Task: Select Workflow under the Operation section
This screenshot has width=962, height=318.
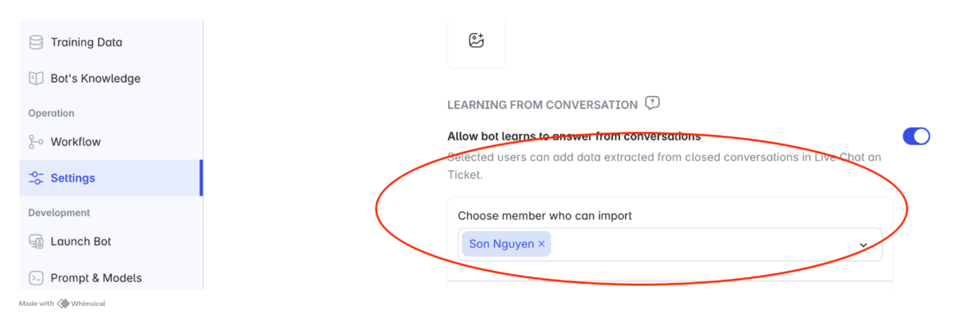Action: coord(76,142)
